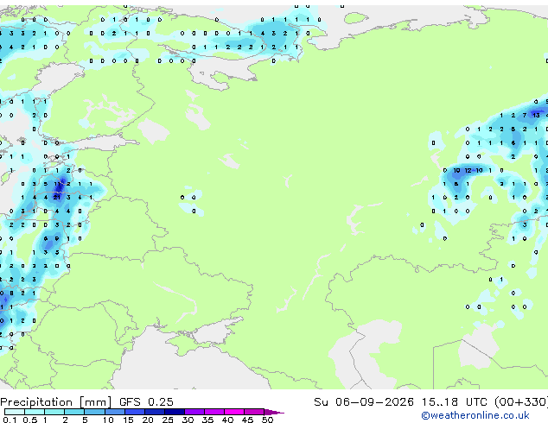
Task: Click the 'GFS 0.25' model label
Action: [146, 402]
